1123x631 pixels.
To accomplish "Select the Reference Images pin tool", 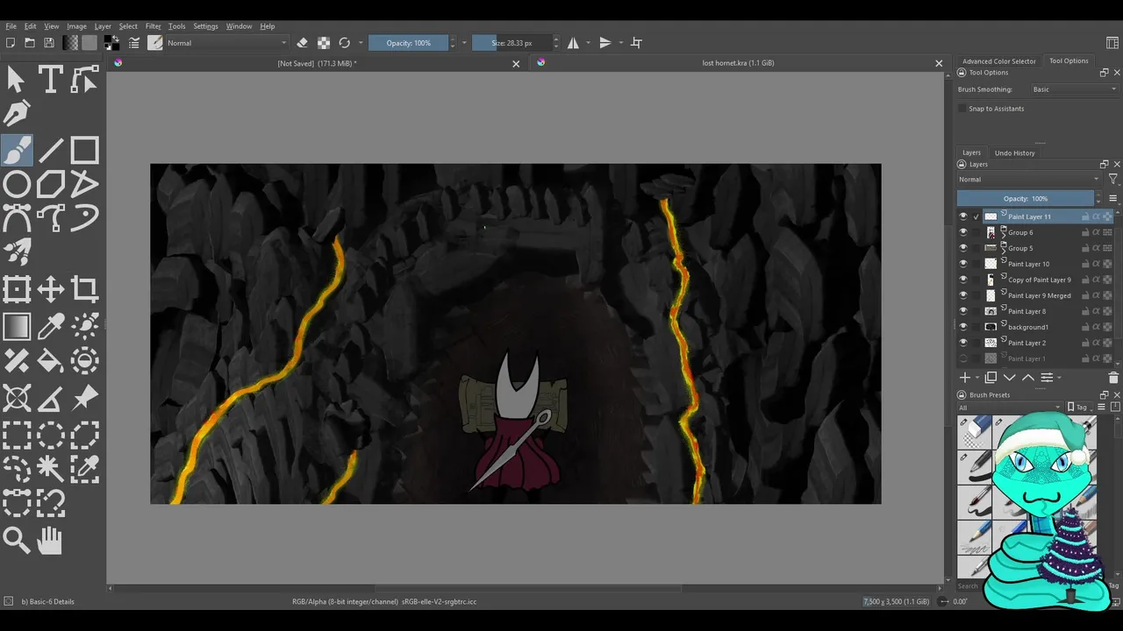I will 84,399.
